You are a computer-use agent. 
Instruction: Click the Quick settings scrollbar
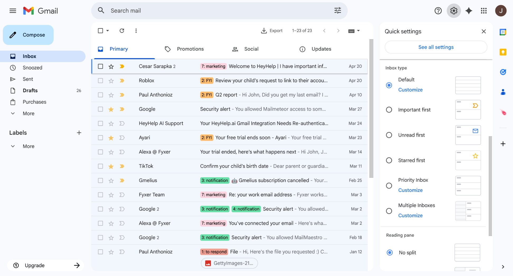490,186
